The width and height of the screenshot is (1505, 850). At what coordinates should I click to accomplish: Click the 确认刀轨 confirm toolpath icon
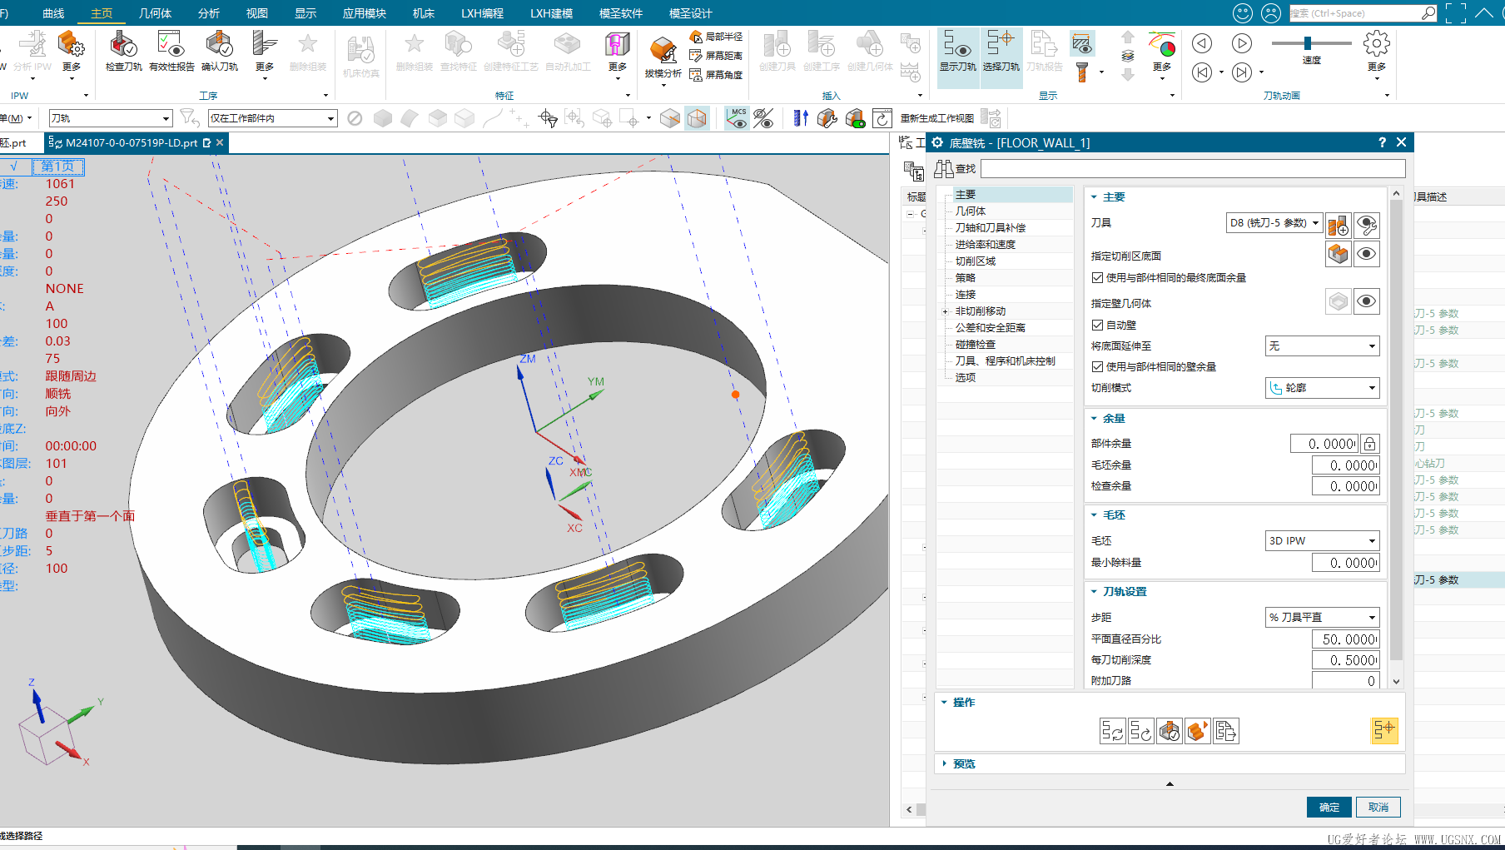tap(220, 52)
